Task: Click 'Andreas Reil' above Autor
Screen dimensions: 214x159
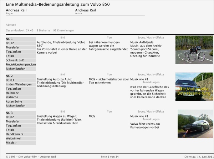Action: coord(86,10)
